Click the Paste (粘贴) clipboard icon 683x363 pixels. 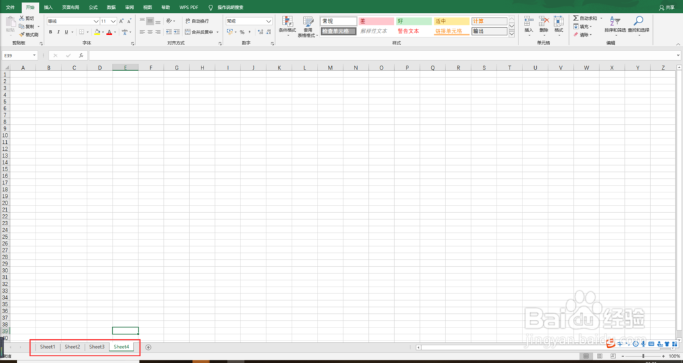(x=10, y=23)
